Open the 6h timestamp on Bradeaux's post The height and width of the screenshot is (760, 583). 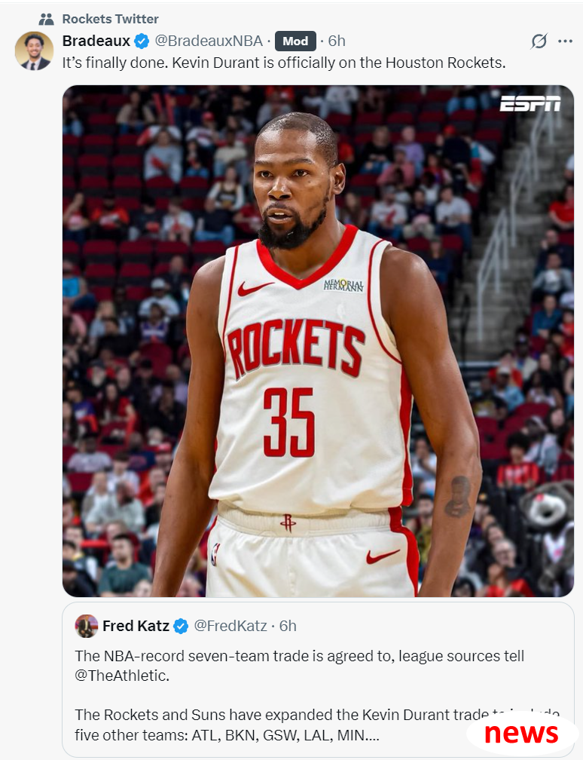(x=337, y=41)
